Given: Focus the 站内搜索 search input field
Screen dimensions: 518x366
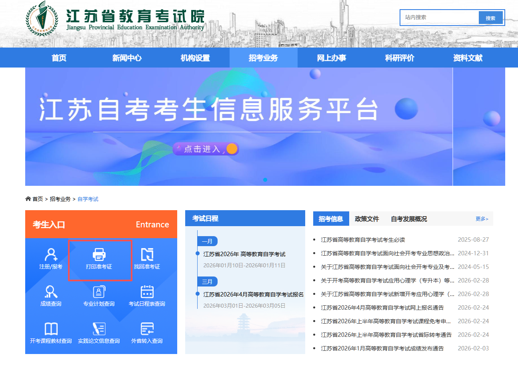Looking at the screenshot, I should pyautogui.click(x=439, y=18).
